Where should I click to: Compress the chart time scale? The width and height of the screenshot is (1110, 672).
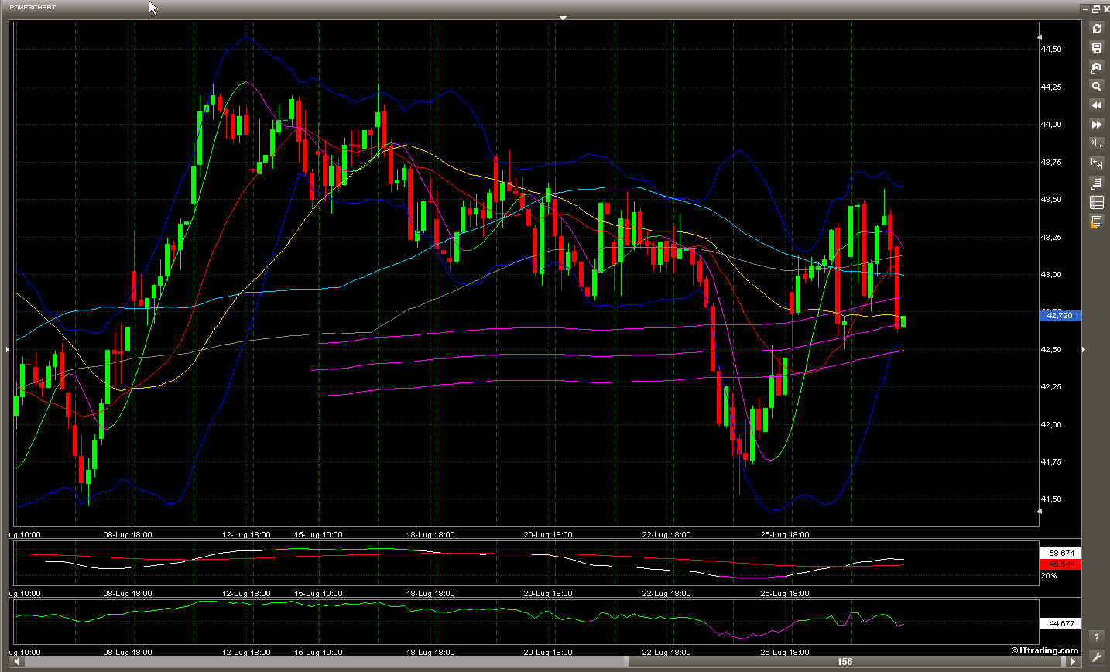[1096, 143]
